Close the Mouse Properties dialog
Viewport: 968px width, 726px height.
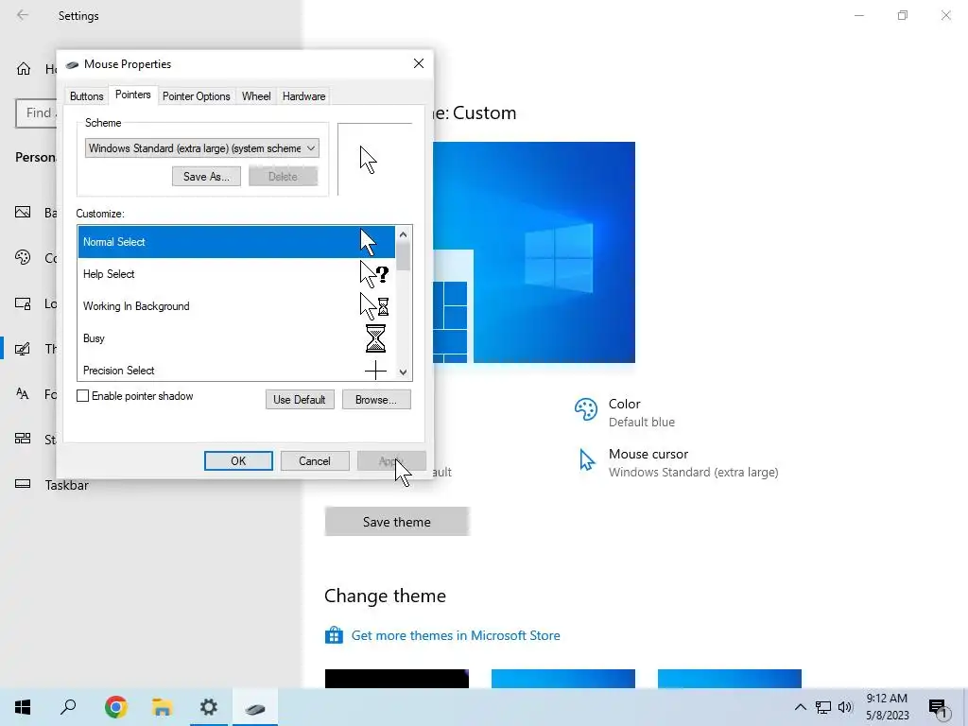pyautogui.click(x=419, y=63)
